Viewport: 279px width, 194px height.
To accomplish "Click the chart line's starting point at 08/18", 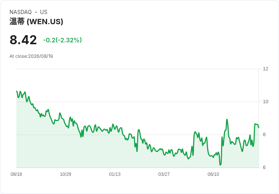I will pos(17,91).
